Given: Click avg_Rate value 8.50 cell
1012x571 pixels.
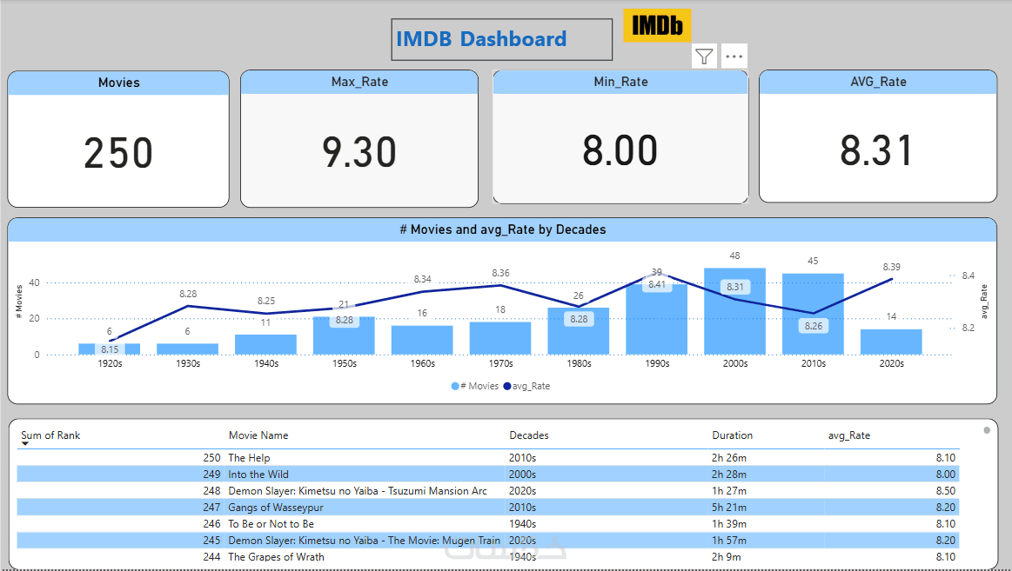Looking at the screenshot, I should 946,491.
